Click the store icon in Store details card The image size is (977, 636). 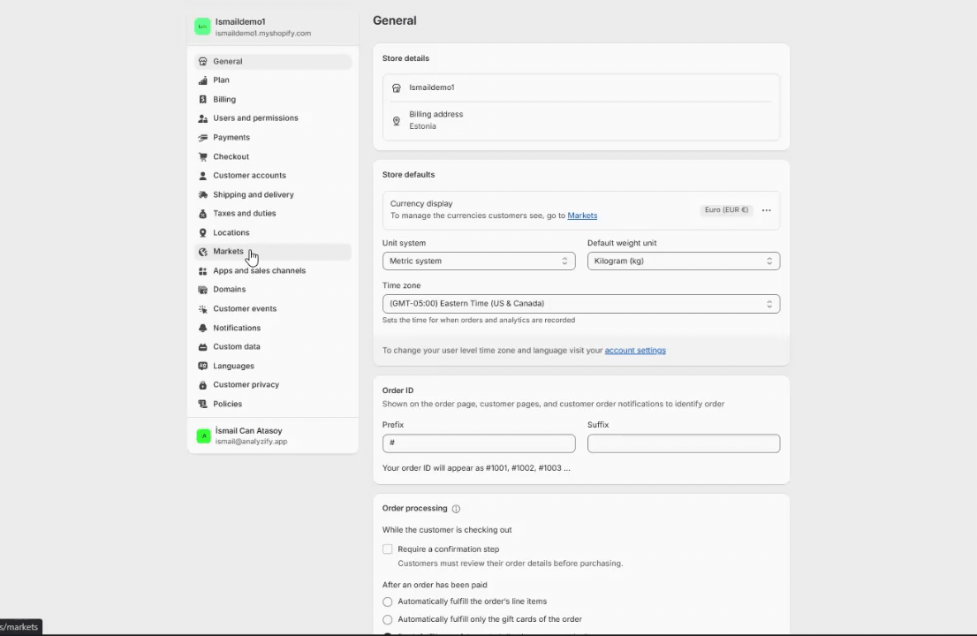pos(397,87)
